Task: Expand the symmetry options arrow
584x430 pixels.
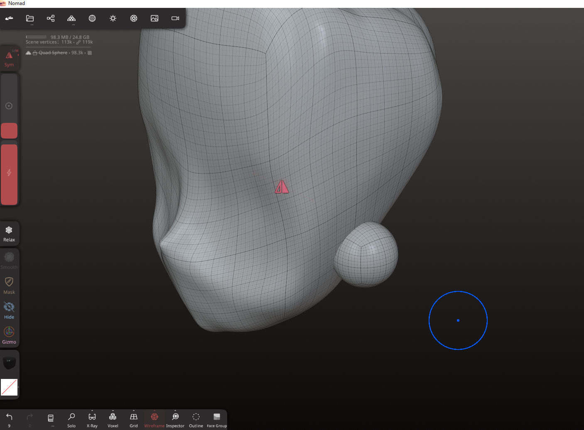Action: click(x=18, y=55)
